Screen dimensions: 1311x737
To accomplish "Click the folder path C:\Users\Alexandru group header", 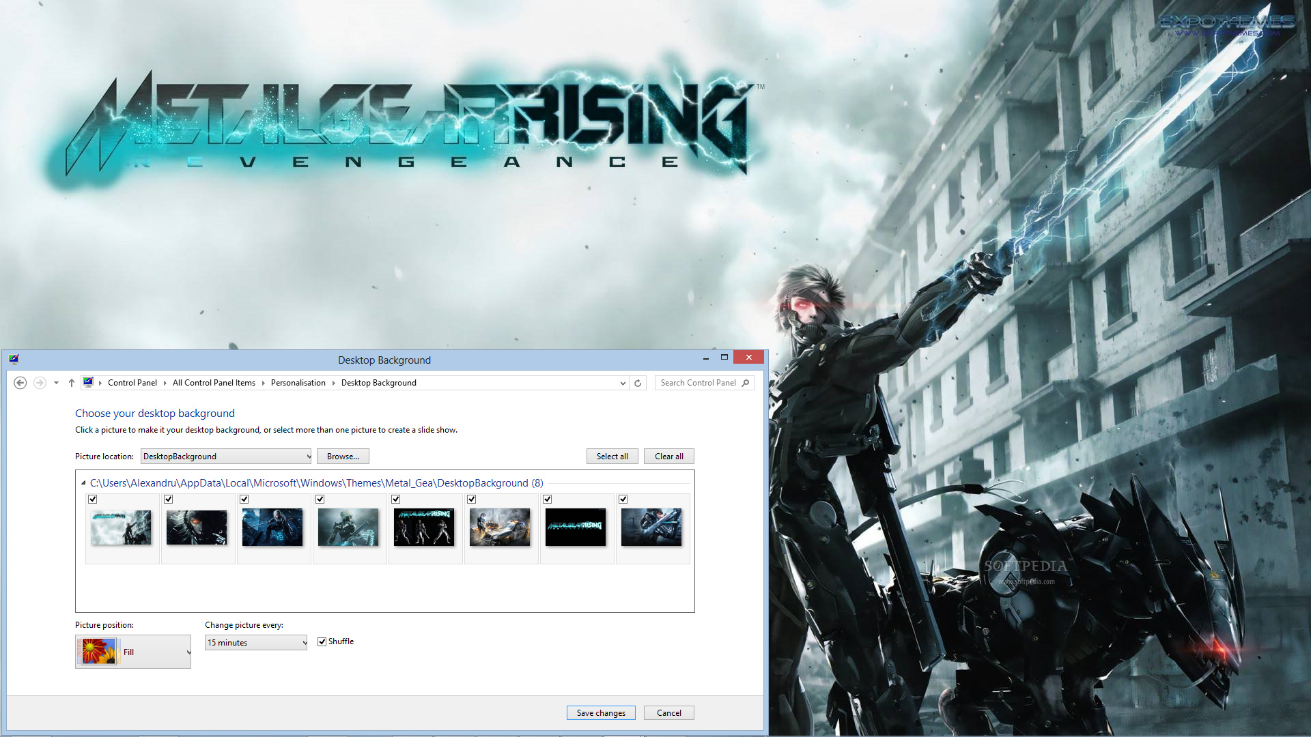I will (x=317, y=483).
